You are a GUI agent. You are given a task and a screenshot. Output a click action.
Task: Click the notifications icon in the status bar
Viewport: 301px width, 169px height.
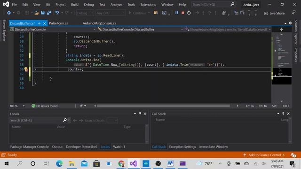293,155
